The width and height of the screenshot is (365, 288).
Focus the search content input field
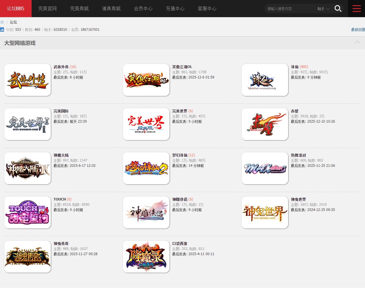[290, 9]
